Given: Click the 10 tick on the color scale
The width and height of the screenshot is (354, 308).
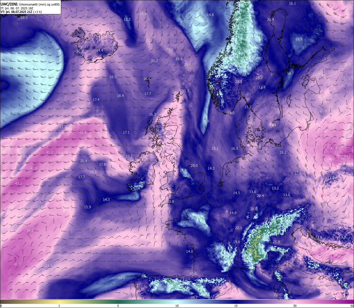Looking at the screenshot, I should [177, 306].
